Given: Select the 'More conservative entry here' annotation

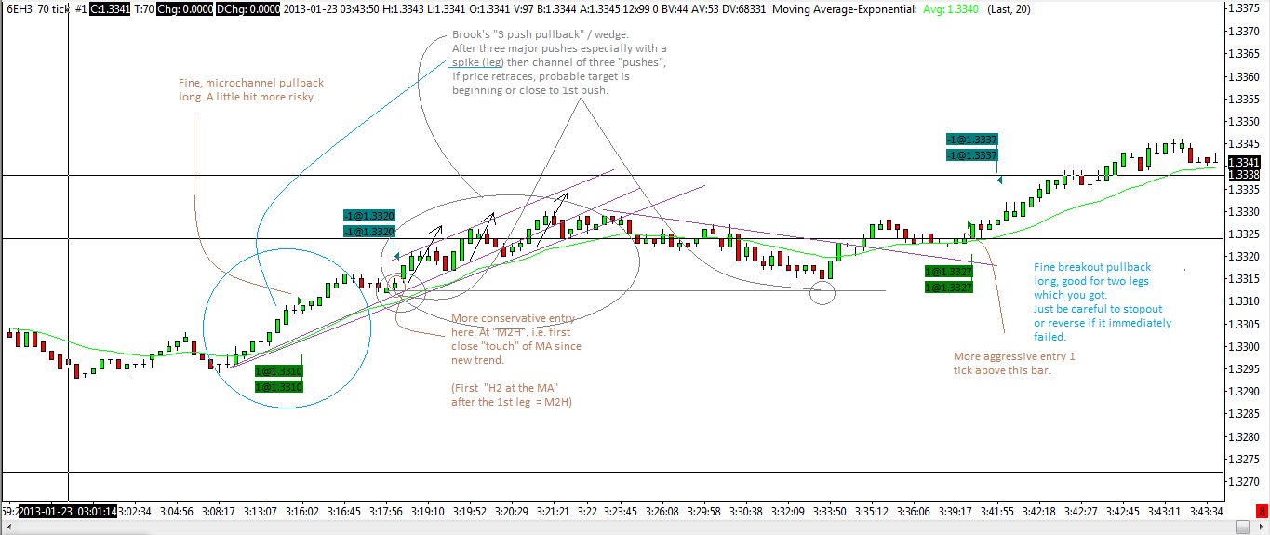Looking at the screenshot, I should pos(516,340).
